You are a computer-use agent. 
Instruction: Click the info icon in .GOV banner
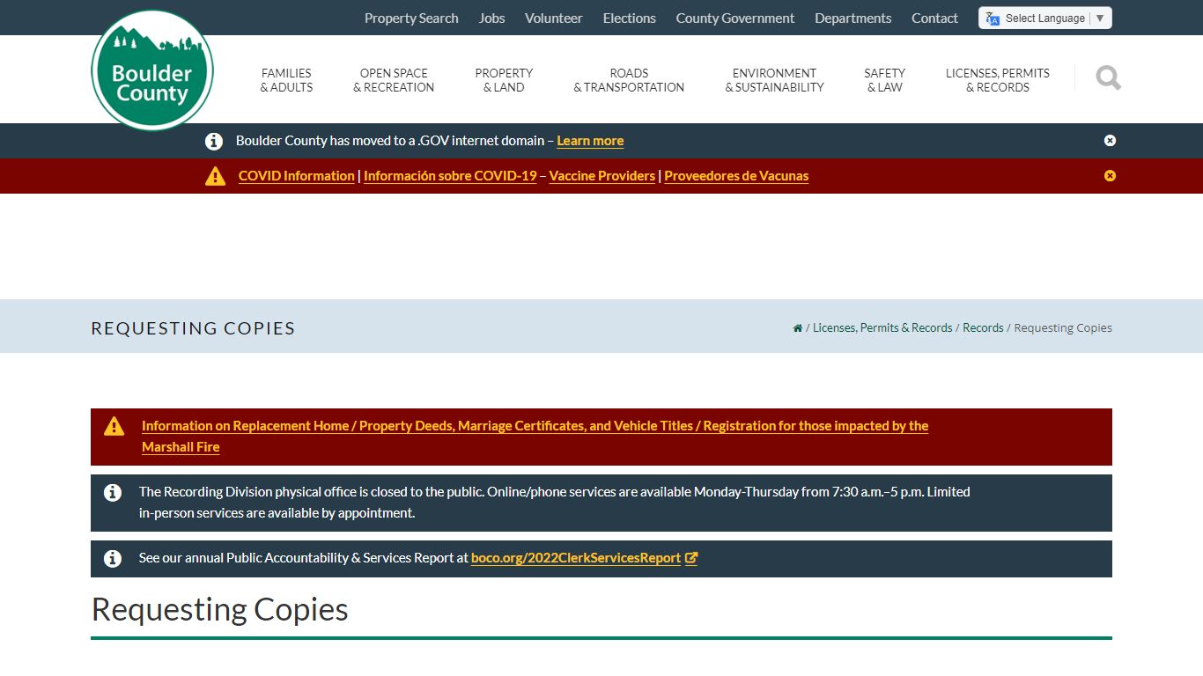[x=214, y=141]
